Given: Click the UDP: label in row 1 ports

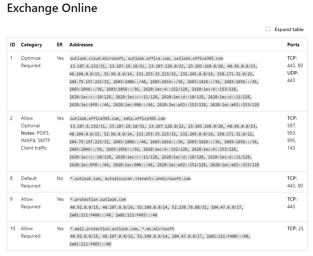Looking at the screenshot, I should point(293,73).
